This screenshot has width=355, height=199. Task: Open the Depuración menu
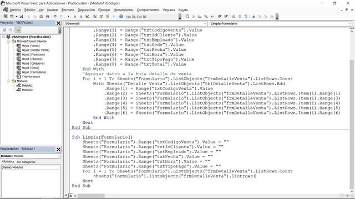87,10
